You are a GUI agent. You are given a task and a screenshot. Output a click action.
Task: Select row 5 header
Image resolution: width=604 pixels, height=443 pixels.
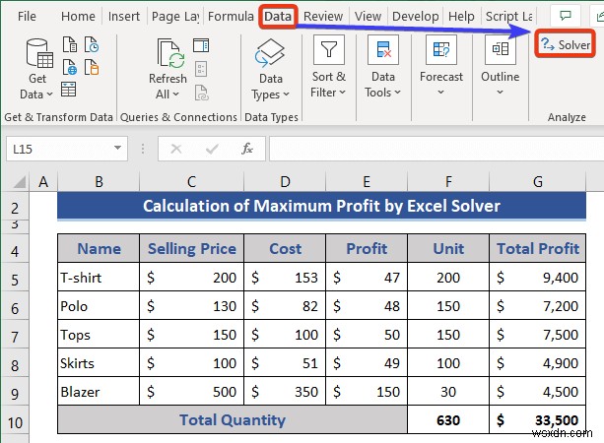click(15, 280)
